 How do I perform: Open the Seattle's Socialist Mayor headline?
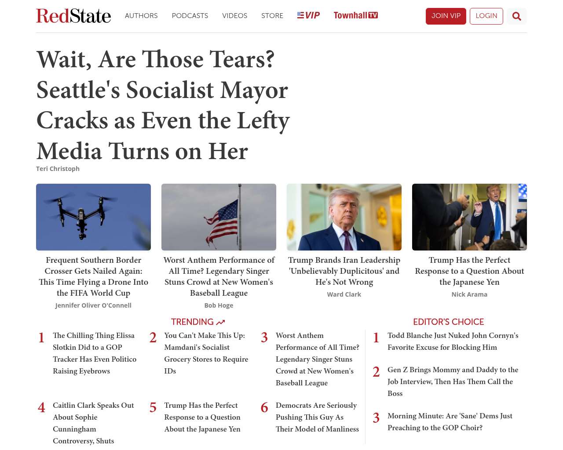click(163, 105)
